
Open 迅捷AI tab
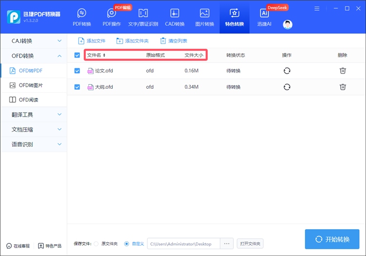tap(264, 17)
